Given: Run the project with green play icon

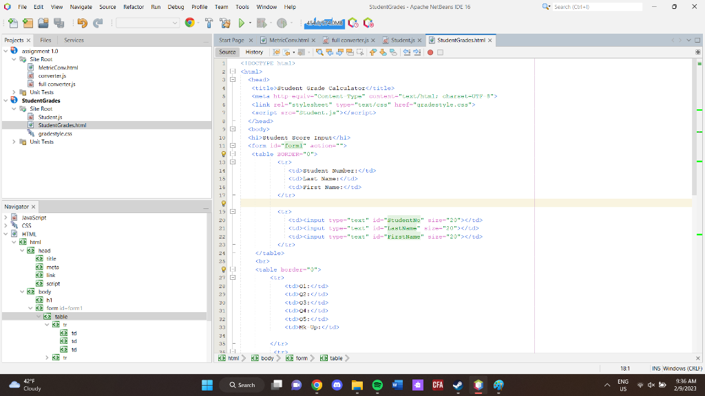Looking at the screenshot, I should pos(241,23).
